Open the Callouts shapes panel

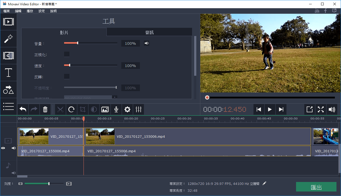pos(8,90)
